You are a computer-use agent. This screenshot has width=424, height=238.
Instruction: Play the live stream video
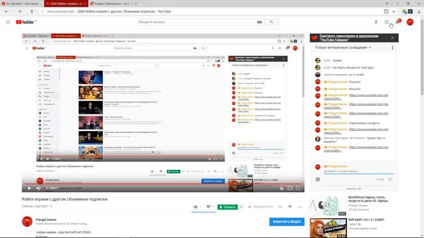coord(29,188)
